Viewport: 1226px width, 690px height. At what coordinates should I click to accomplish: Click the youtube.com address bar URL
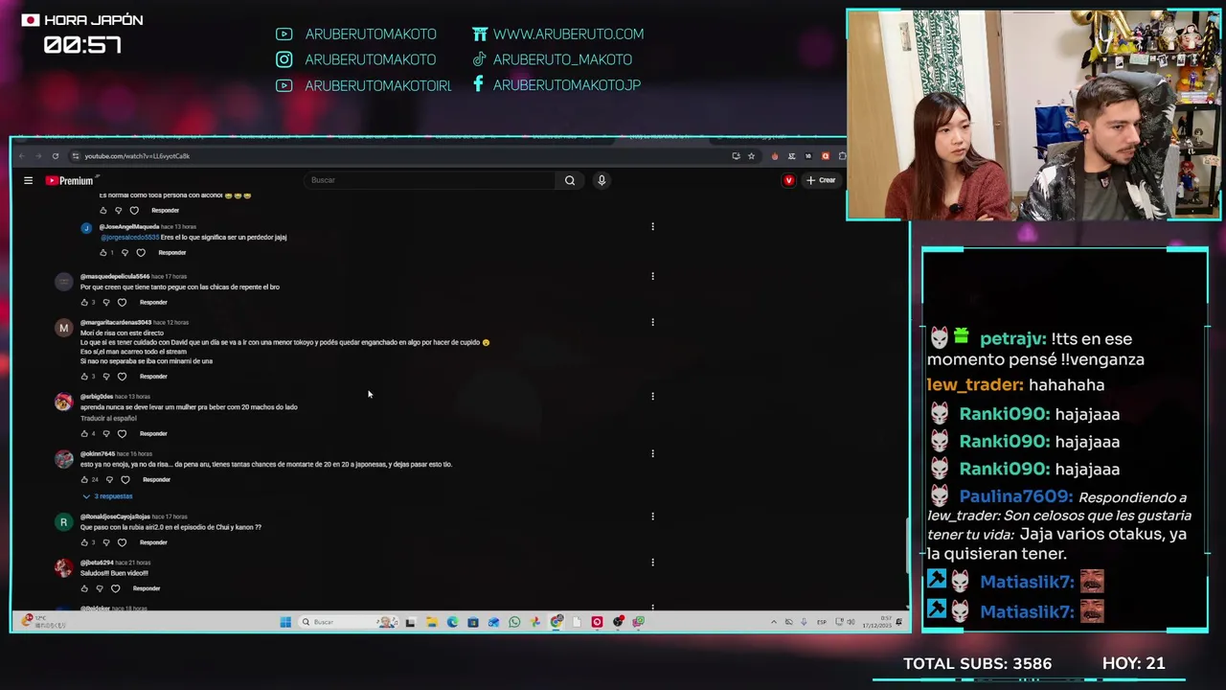(137, 156)
